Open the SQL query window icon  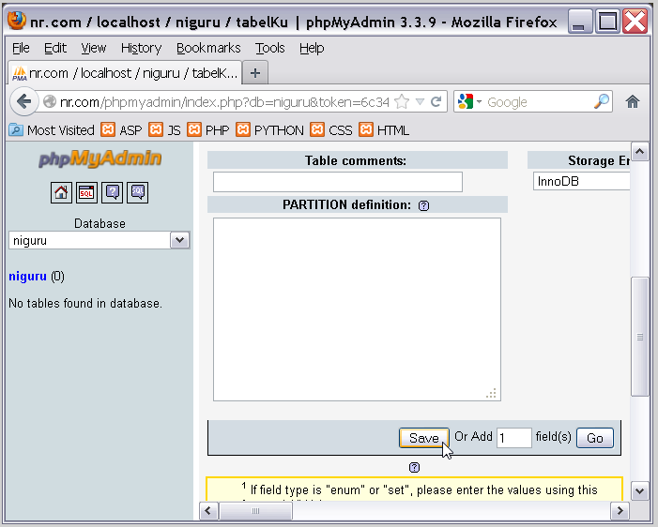(x=87, y=192)
